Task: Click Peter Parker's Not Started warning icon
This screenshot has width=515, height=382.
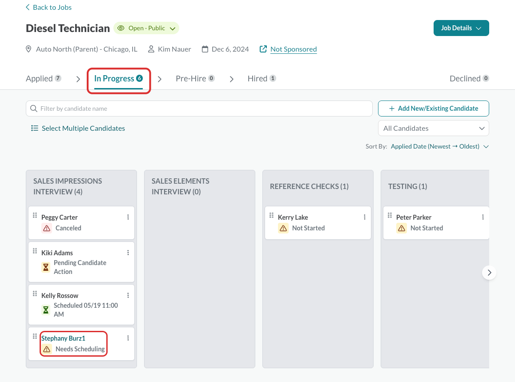Action: [401, 228]
